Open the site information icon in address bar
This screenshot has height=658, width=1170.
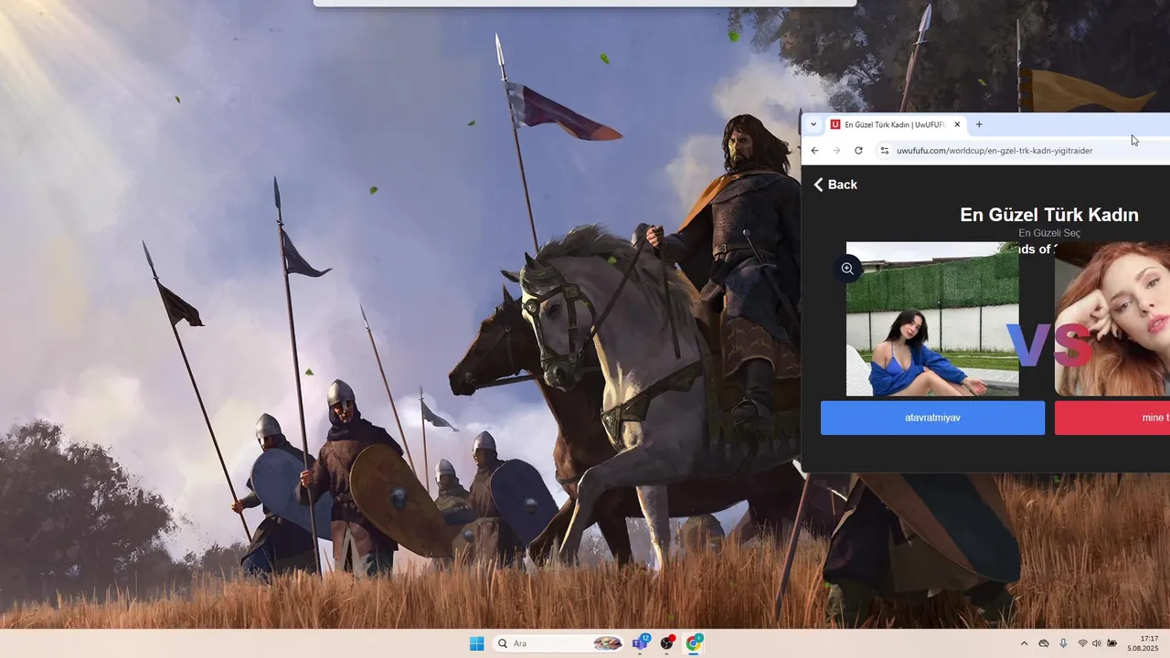click(x=884, y=150)
